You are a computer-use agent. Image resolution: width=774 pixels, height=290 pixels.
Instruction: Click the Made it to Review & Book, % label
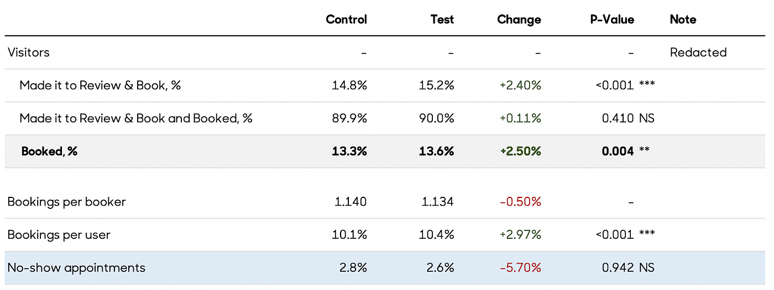click(100, 85)
